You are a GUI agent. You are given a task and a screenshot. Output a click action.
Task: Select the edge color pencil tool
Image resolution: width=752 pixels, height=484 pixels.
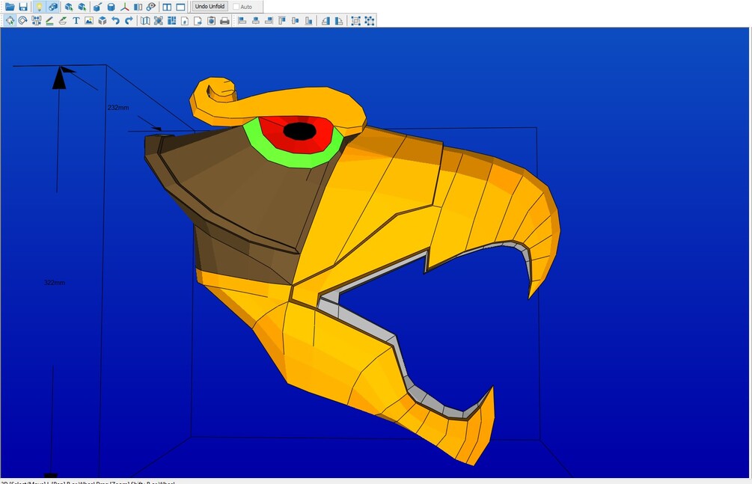tap(49, 21)
